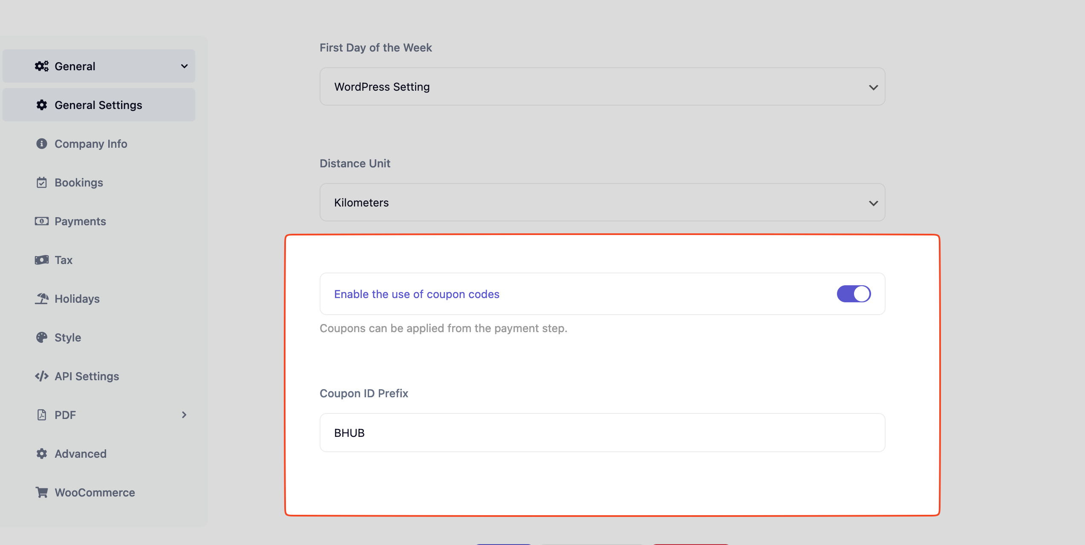This screenshot has height=545, width=1085.
Task: Click the Bookings calendar icon
Action: (x=41, y=183)
